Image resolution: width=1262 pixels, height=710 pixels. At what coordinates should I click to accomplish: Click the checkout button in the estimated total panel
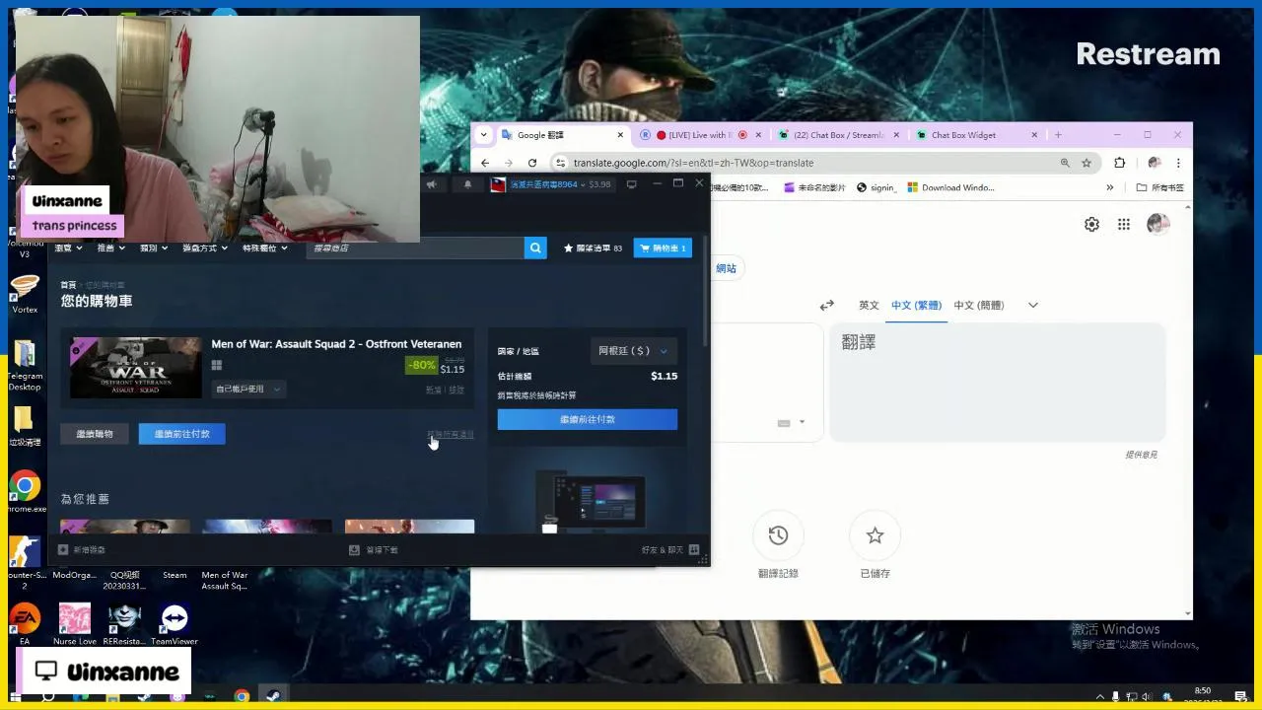[x=588, y=419]
